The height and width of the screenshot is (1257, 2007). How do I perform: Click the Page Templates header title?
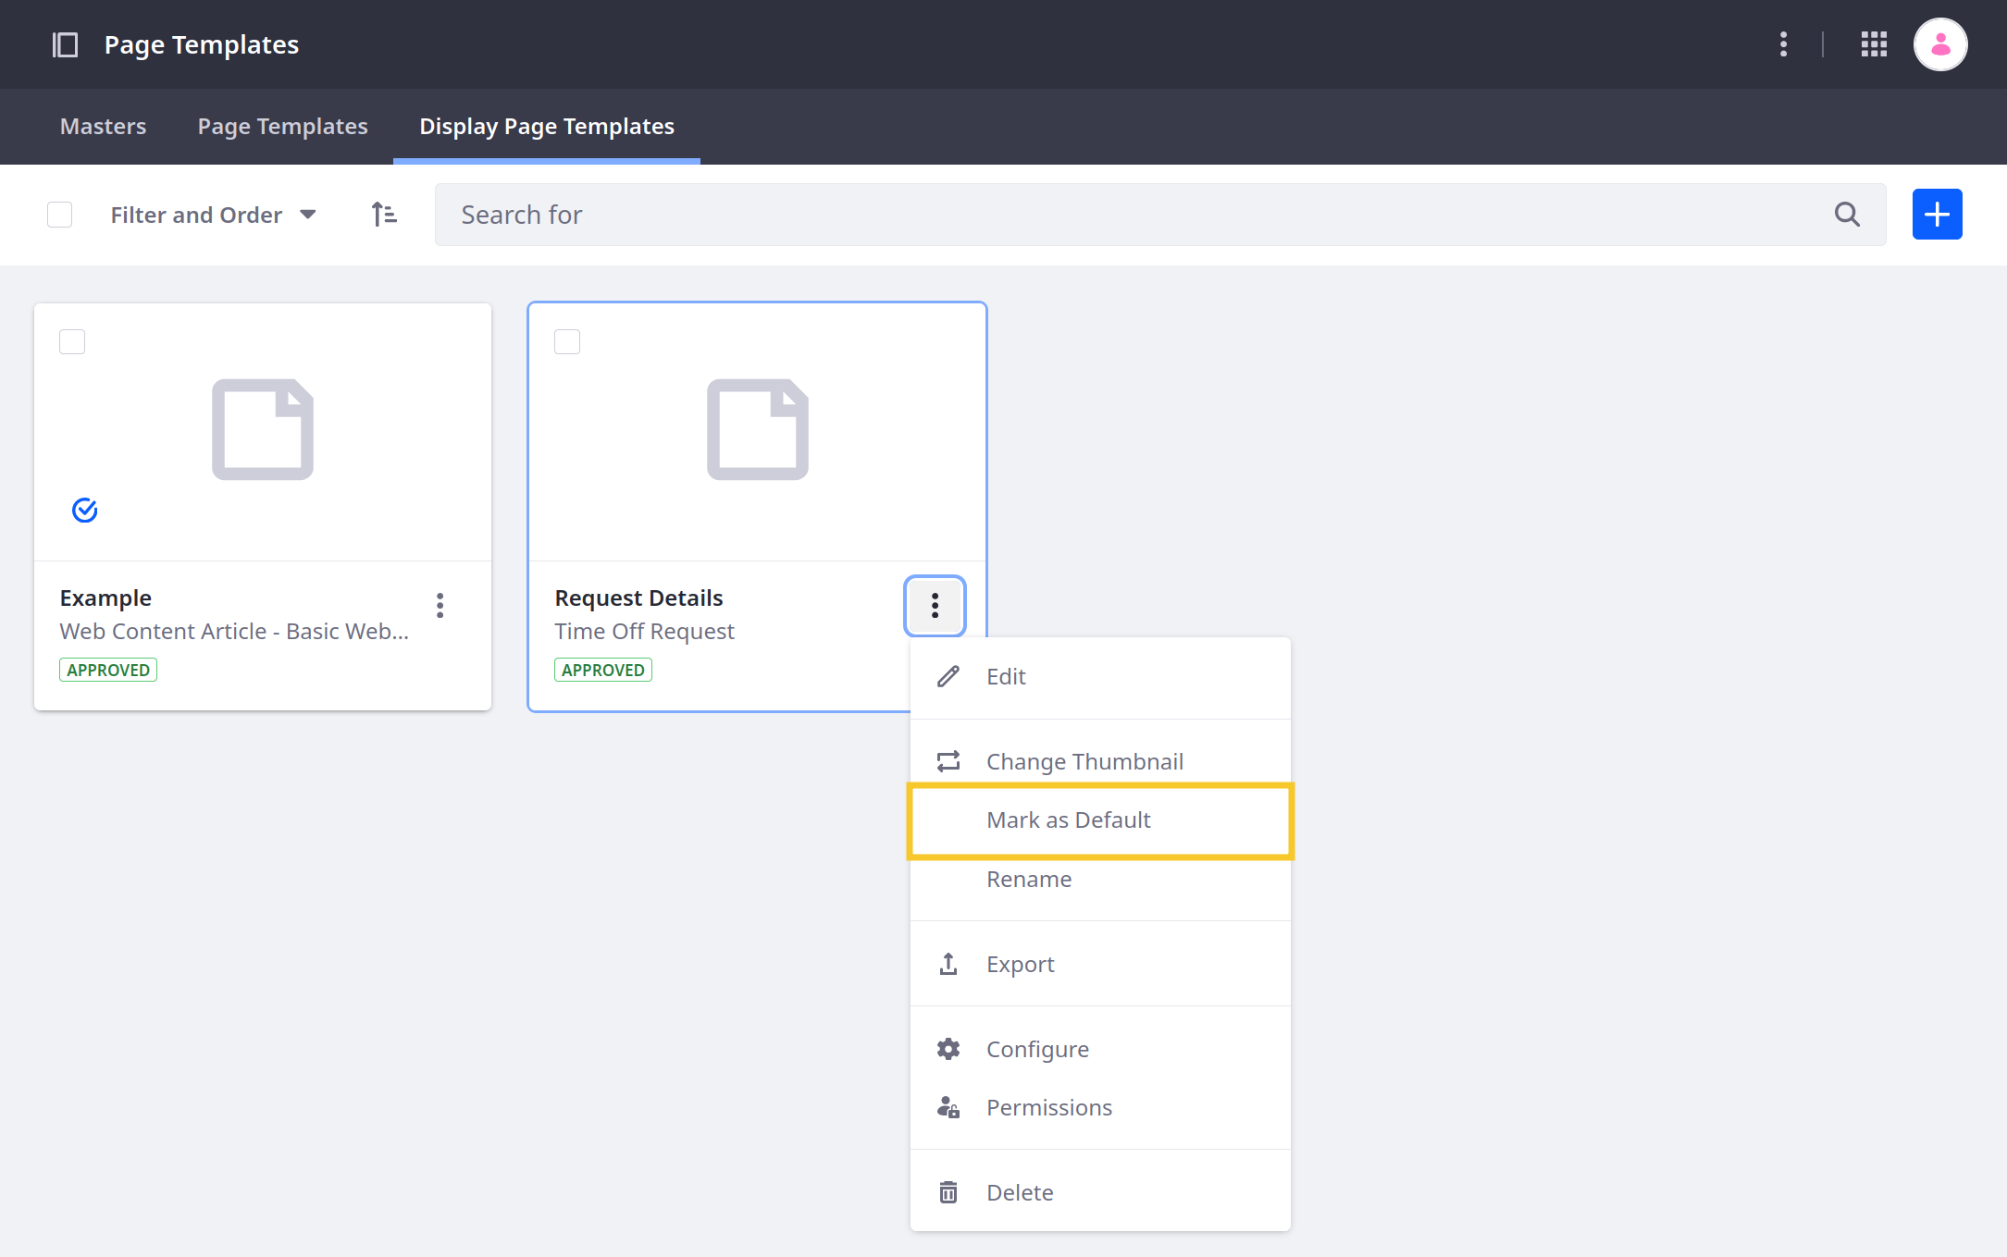coord(202,44)
